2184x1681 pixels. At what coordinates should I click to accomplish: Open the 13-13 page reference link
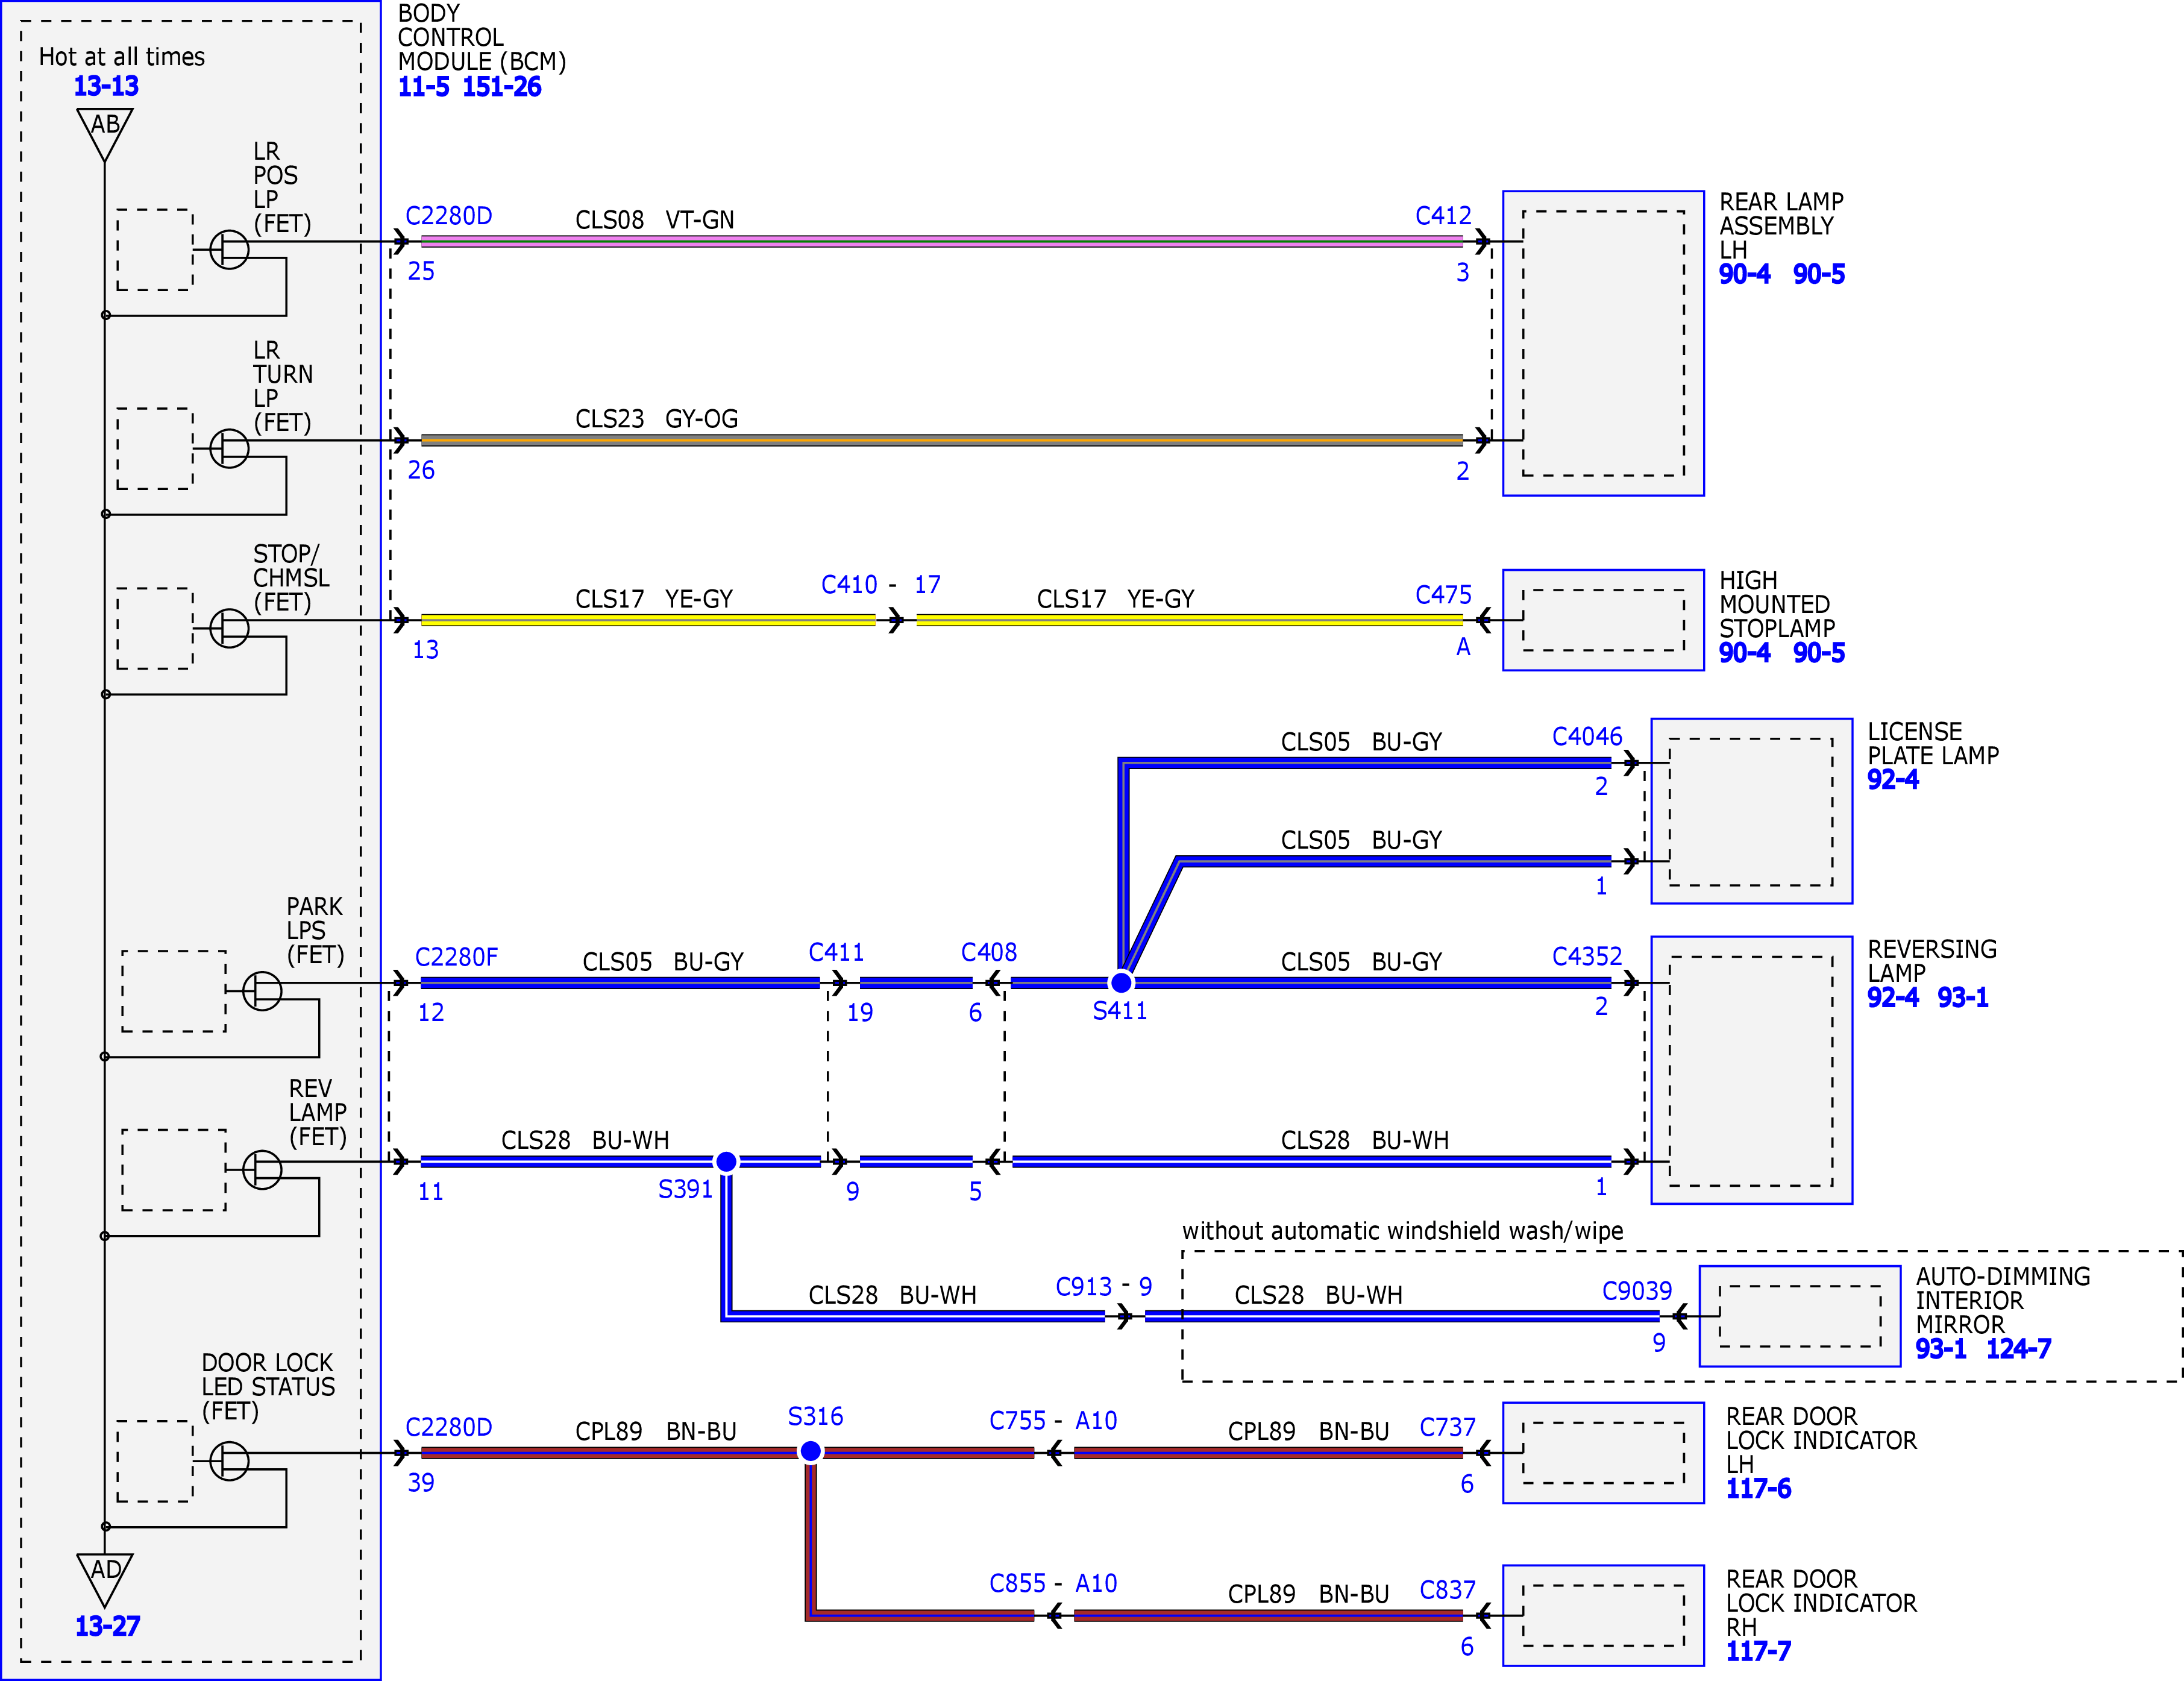tap(106, 86)
